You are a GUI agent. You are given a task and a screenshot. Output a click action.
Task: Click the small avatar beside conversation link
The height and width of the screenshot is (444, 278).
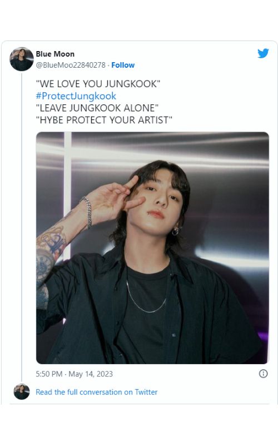[22, 392]
